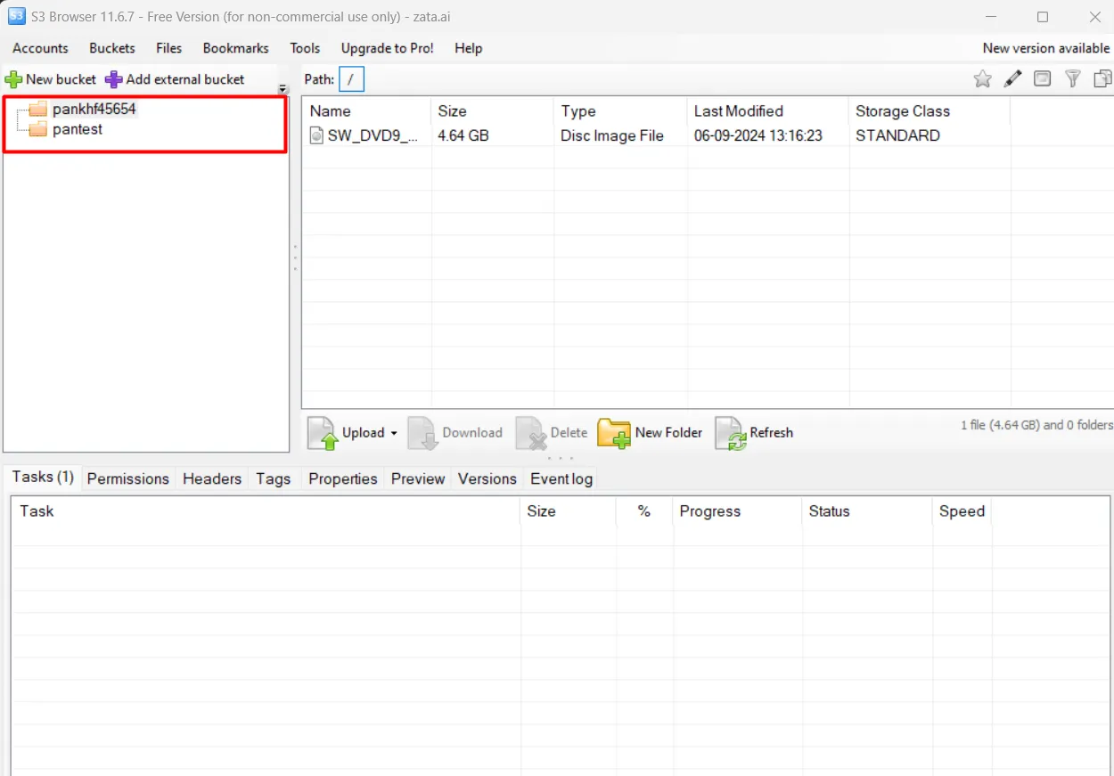Sort files by Name column header

pos(367,111)
